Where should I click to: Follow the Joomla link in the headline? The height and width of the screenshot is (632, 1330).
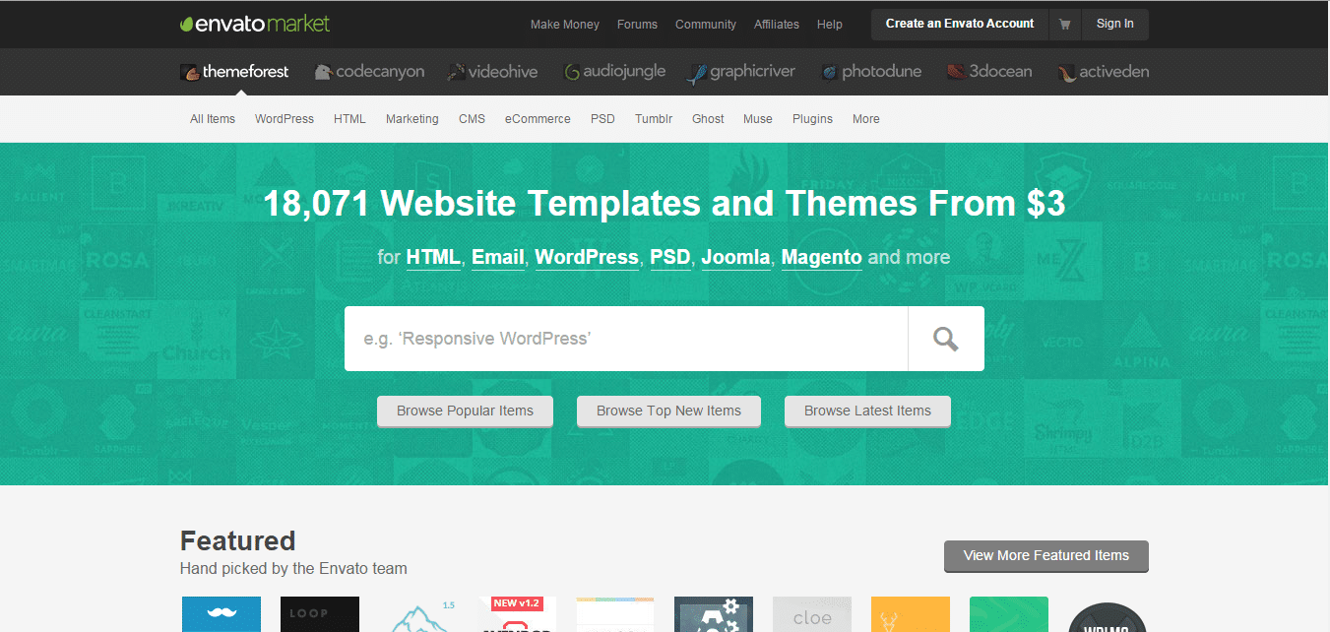(735, 258)
